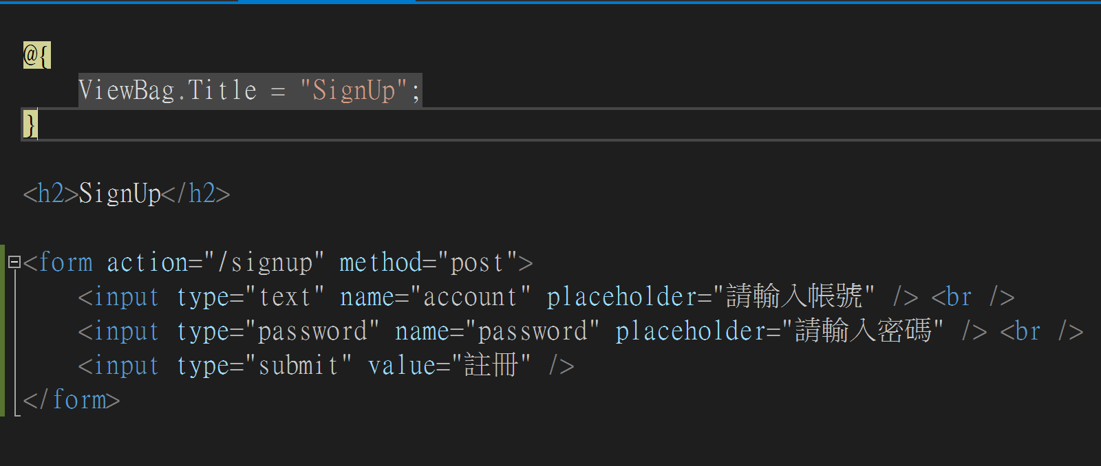Click the "post" method value
This screenshot has width=1101, height=466.
click(478, 263)
